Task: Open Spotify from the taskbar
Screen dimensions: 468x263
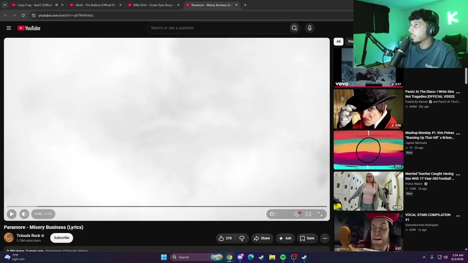Action: click(x=283, y=257)
